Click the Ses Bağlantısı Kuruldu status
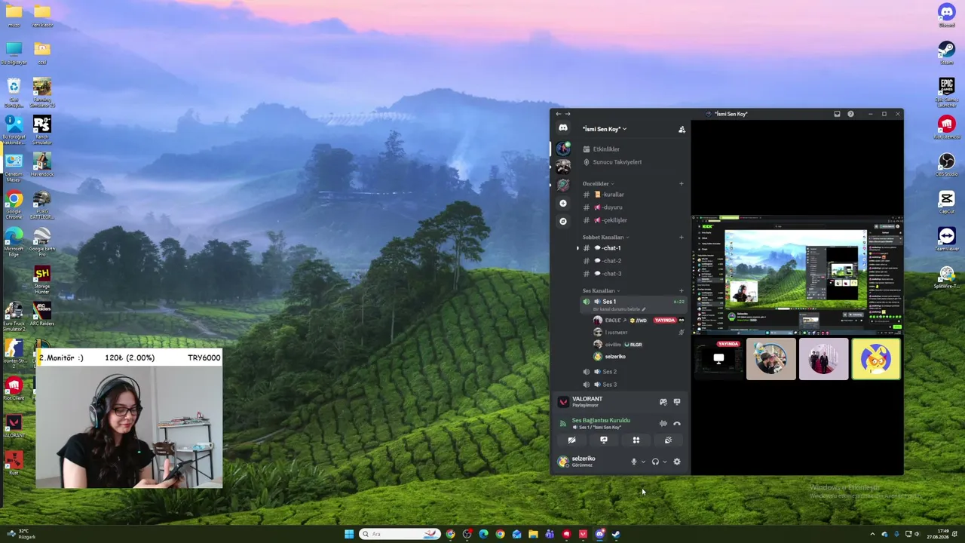Screen dimensions: 965x543 (601, 420)
